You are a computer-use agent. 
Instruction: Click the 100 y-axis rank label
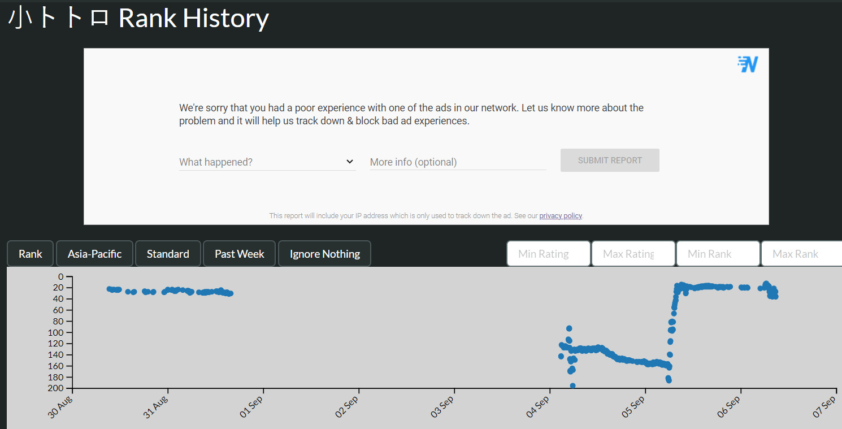pyautogui.click(x=55, y=332)
